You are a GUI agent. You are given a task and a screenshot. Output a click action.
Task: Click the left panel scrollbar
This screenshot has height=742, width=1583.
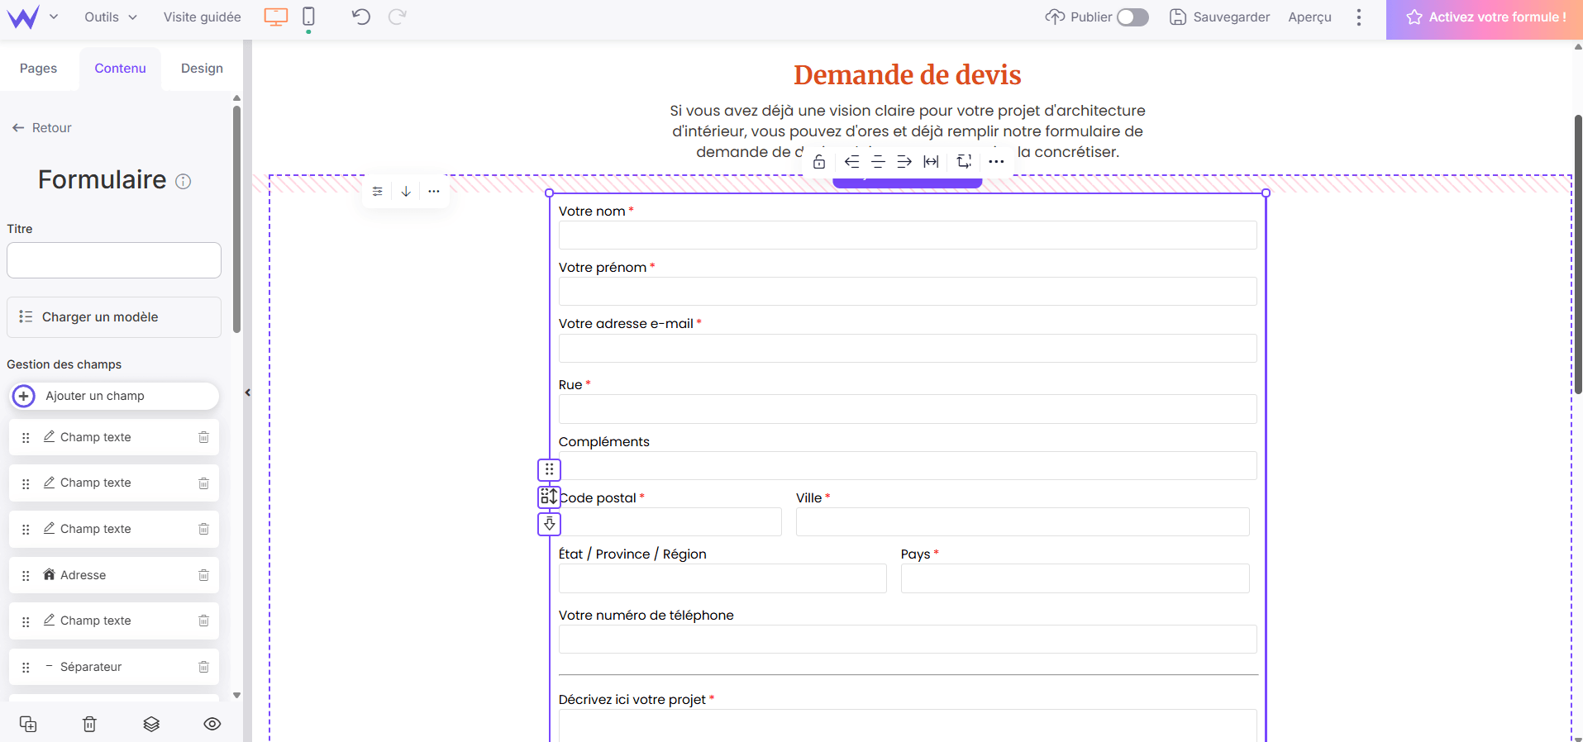pyautogui.click(x=236, y=219)
